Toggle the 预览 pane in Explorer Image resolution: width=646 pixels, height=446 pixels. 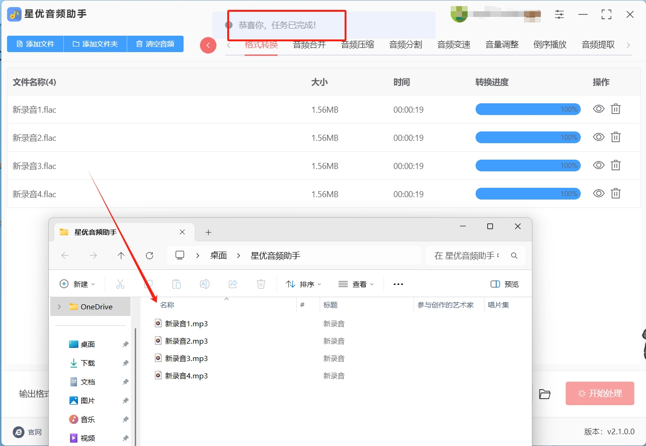tap(505, 284)
